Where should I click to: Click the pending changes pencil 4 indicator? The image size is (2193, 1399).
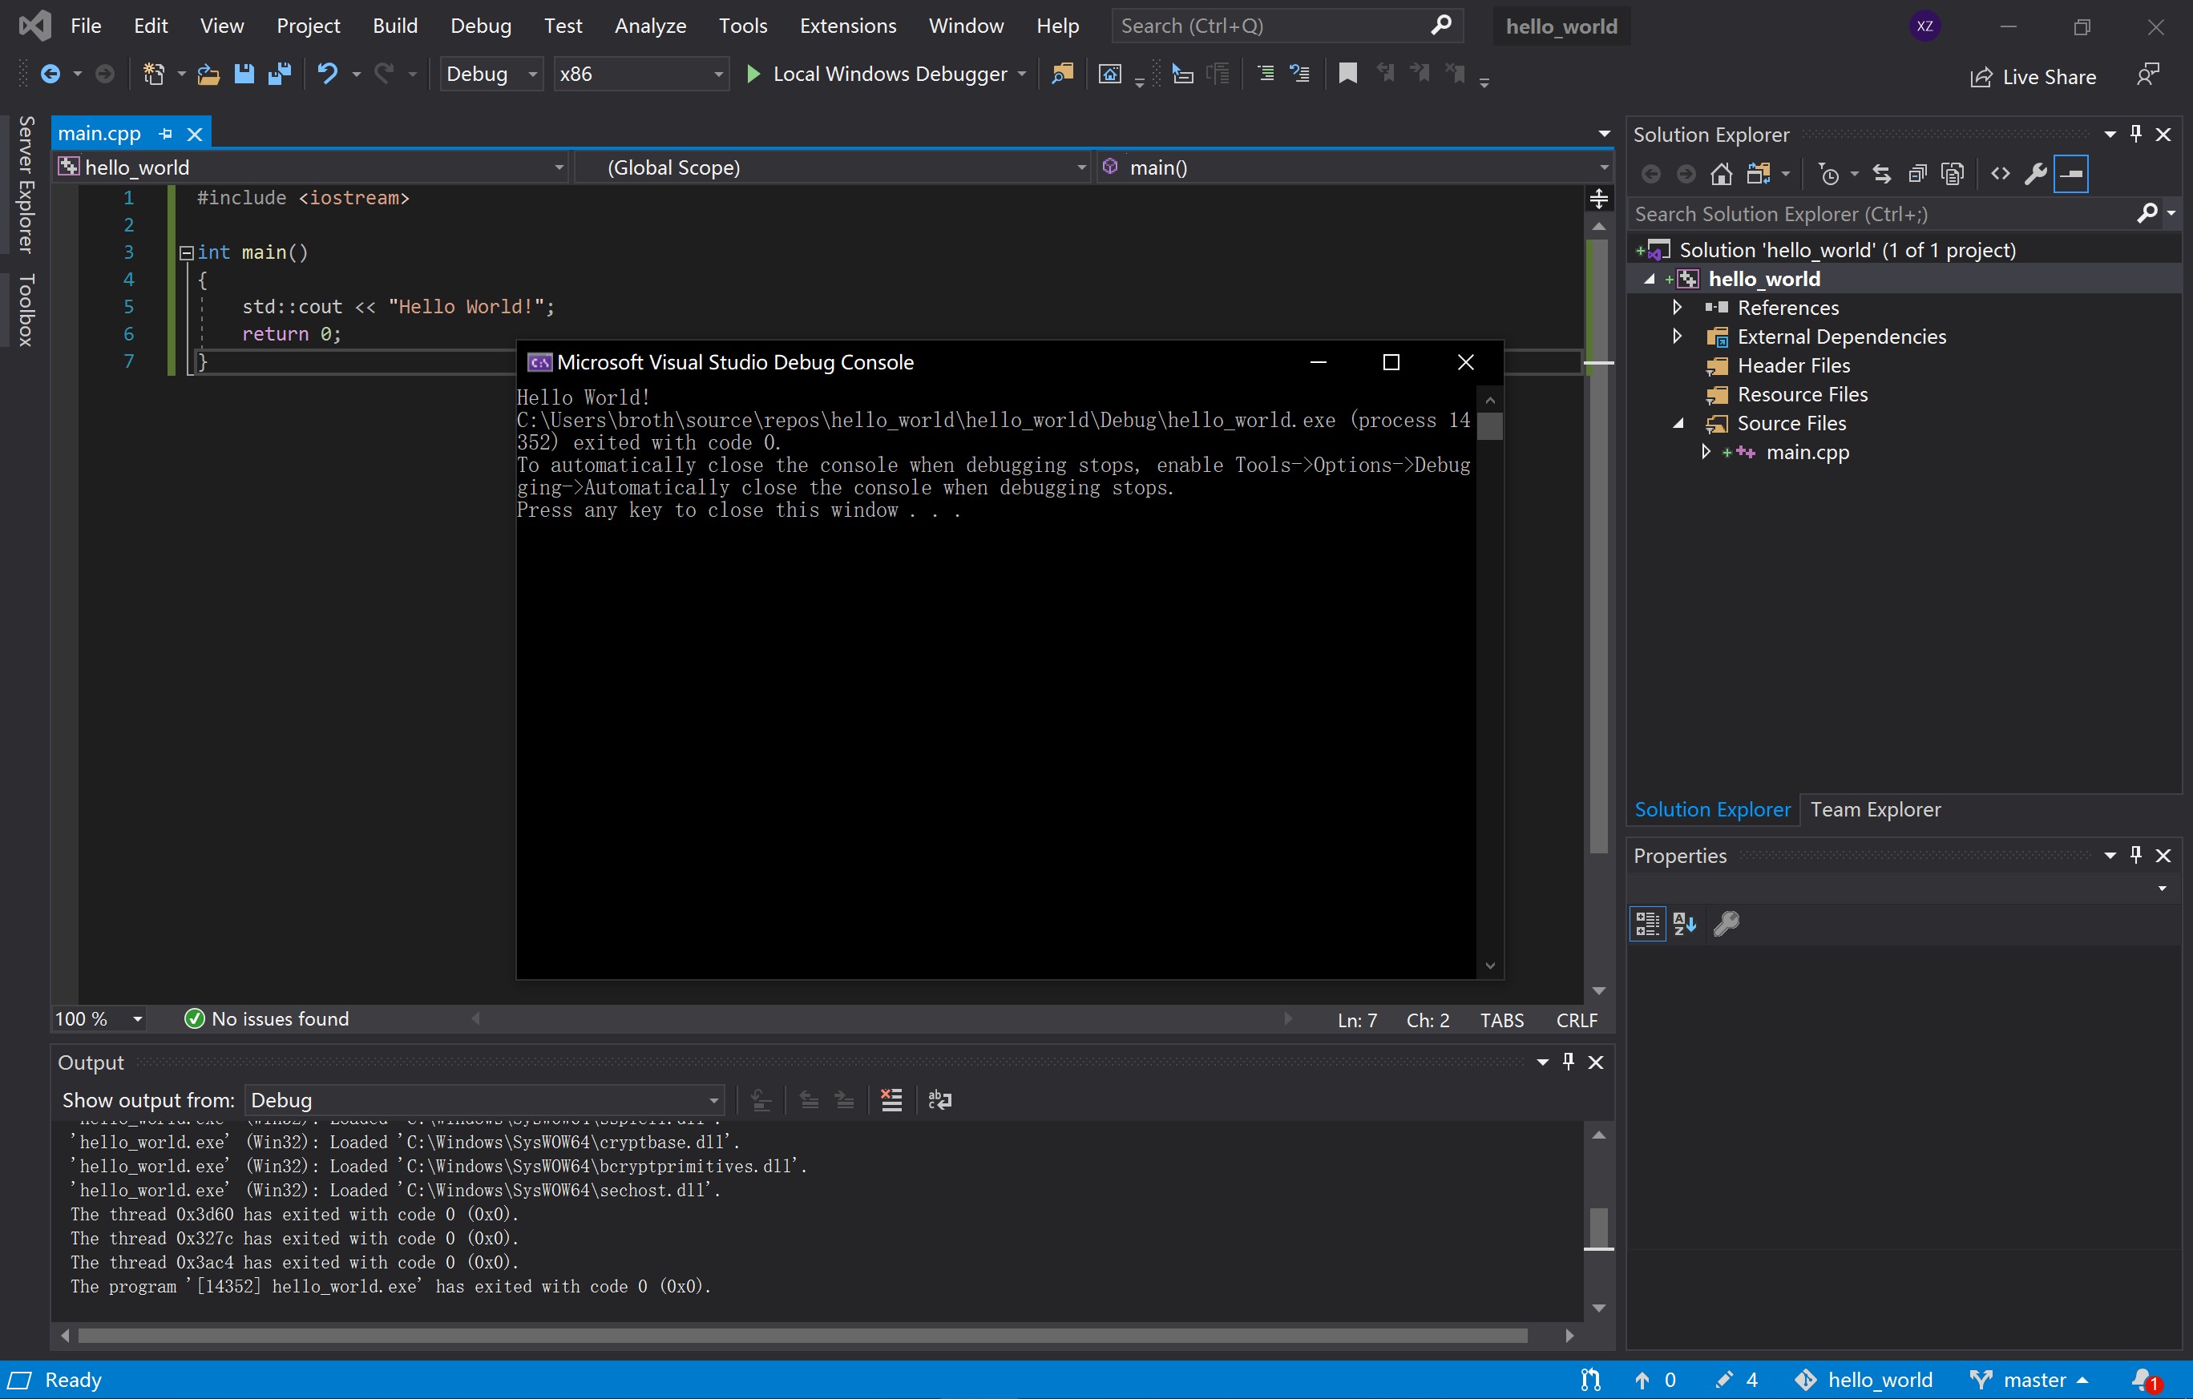[1736, 1380]
